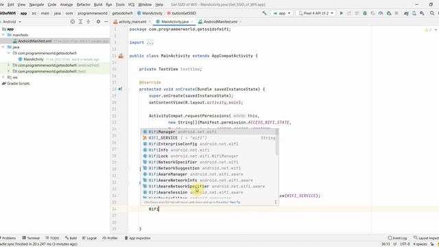Open the Android project view dropdown

click(x=12, y=21)
